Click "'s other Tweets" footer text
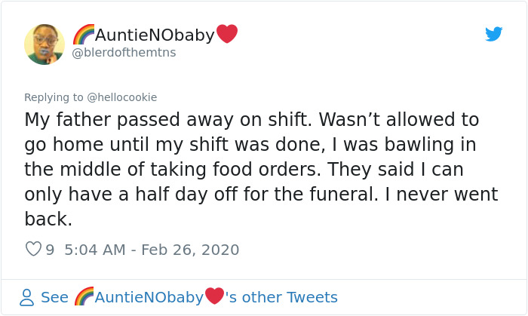The width and height of the screenshot is (528, 316). coord(282,297)
